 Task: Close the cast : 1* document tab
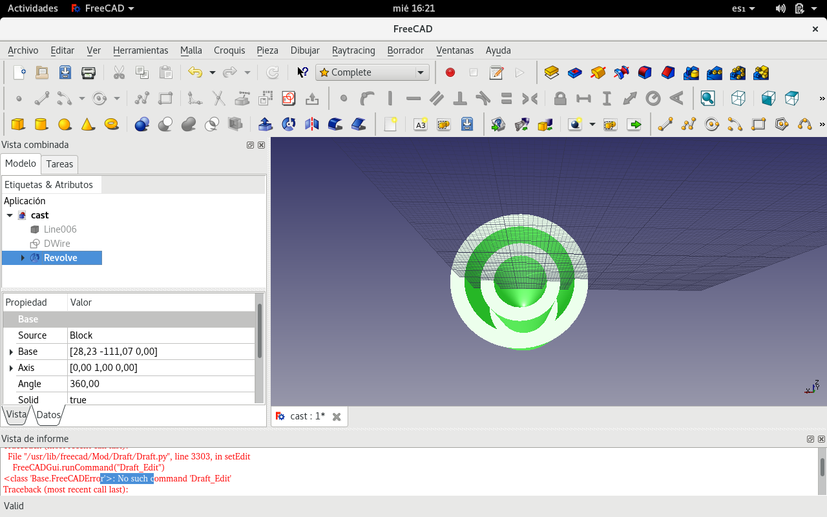(x=336, y=417)
